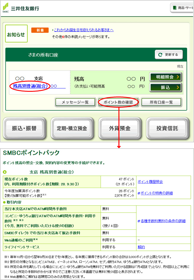Click the (残り 4 回) text
Image resolution: width=194 pixels, height=280 pixels.
click(110, 226)
